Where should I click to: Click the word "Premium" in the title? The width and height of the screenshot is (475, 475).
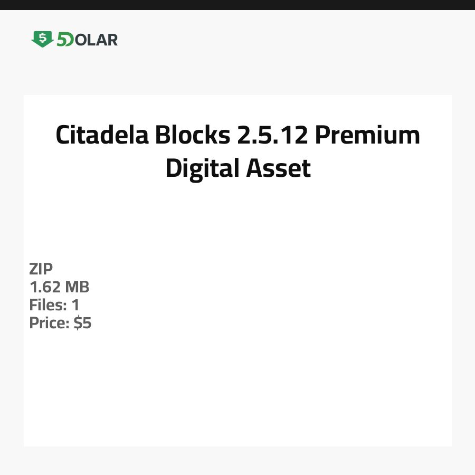coord(367,135)
